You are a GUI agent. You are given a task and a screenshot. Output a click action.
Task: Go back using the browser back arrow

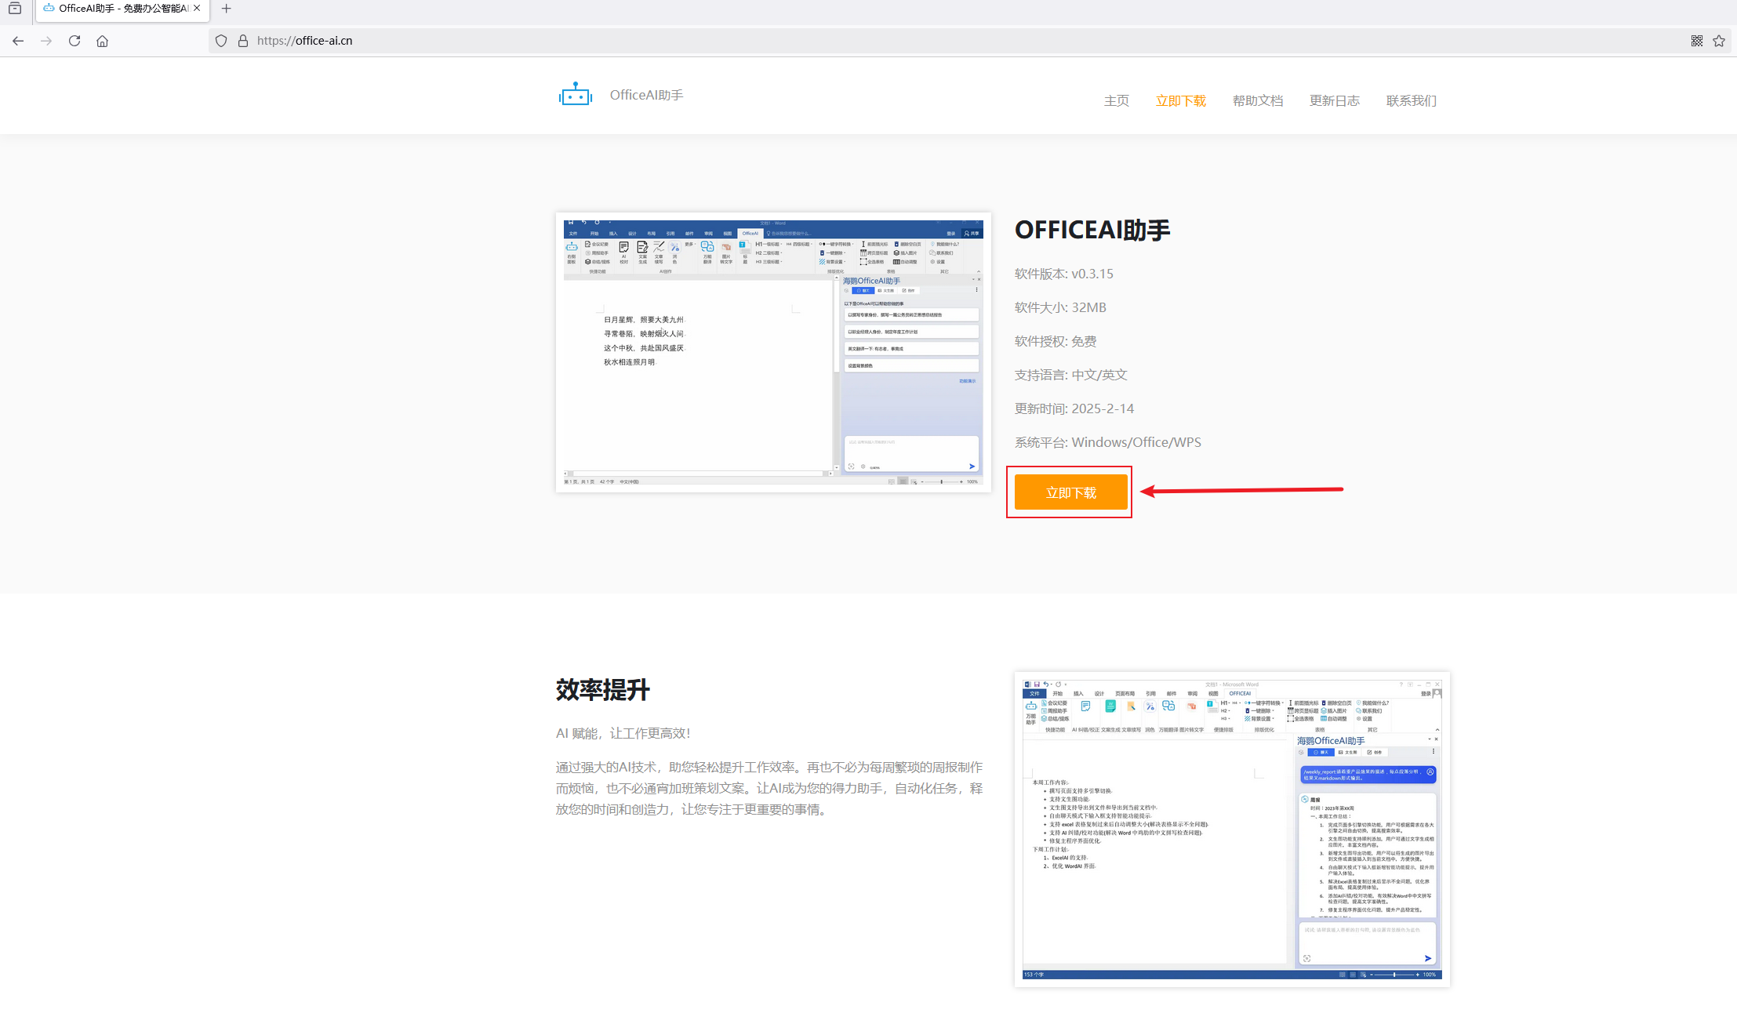click(18, 41)
